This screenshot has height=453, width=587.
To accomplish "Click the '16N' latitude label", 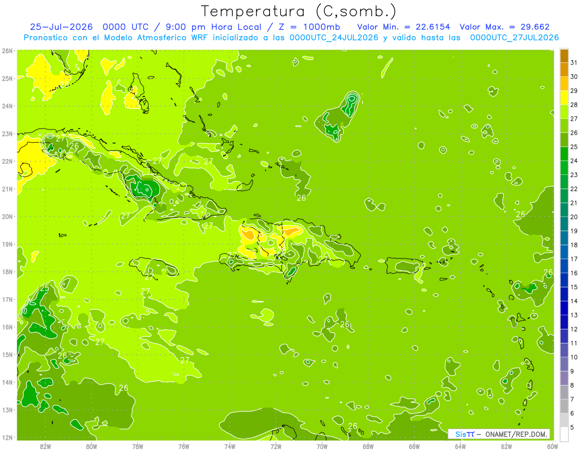I will click(x=7, y=327).
